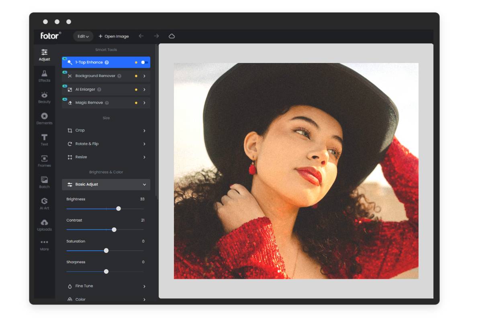This screenshot has height=321, width=482.
Task: Expand the Crop tool options
Action: point(106,130)
